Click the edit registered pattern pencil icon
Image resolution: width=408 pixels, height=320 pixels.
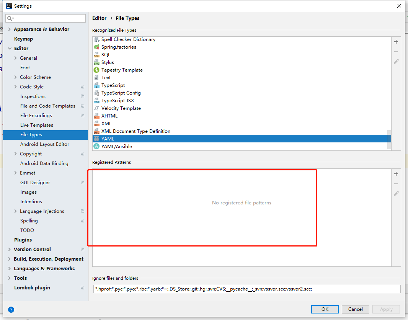(396, 194)
